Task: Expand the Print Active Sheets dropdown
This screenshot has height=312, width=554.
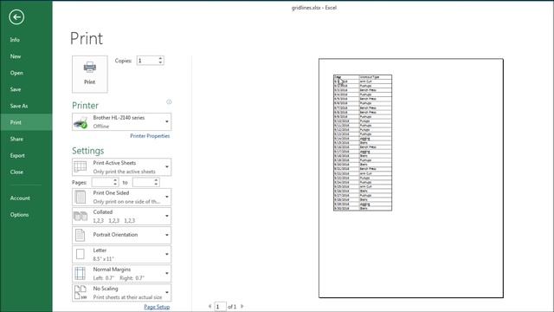Action: 167,166
